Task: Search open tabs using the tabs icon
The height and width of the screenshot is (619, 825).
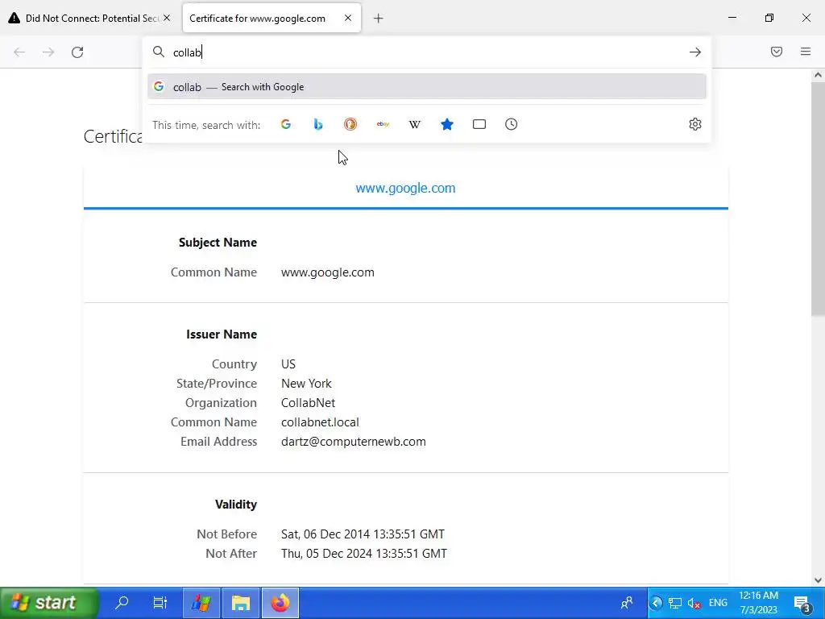Action: point(479,124)
